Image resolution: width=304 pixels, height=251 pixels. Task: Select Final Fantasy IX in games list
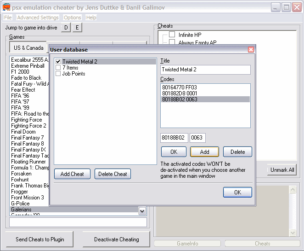pyautogui.click(x=28, y=150)
